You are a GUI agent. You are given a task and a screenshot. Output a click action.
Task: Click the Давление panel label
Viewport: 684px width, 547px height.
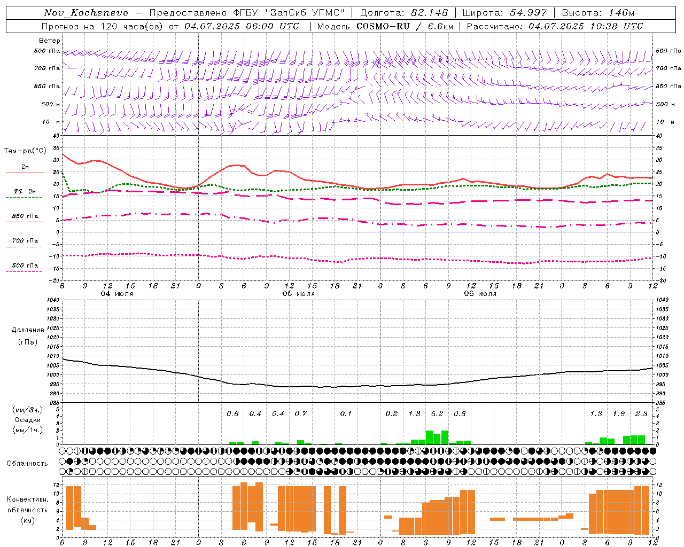click(28, 330)
